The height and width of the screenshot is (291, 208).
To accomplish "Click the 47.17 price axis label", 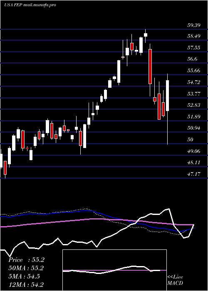I will [193, 174].
